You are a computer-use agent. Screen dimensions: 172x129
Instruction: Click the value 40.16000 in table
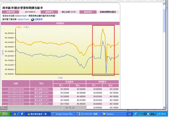point(114,96)
